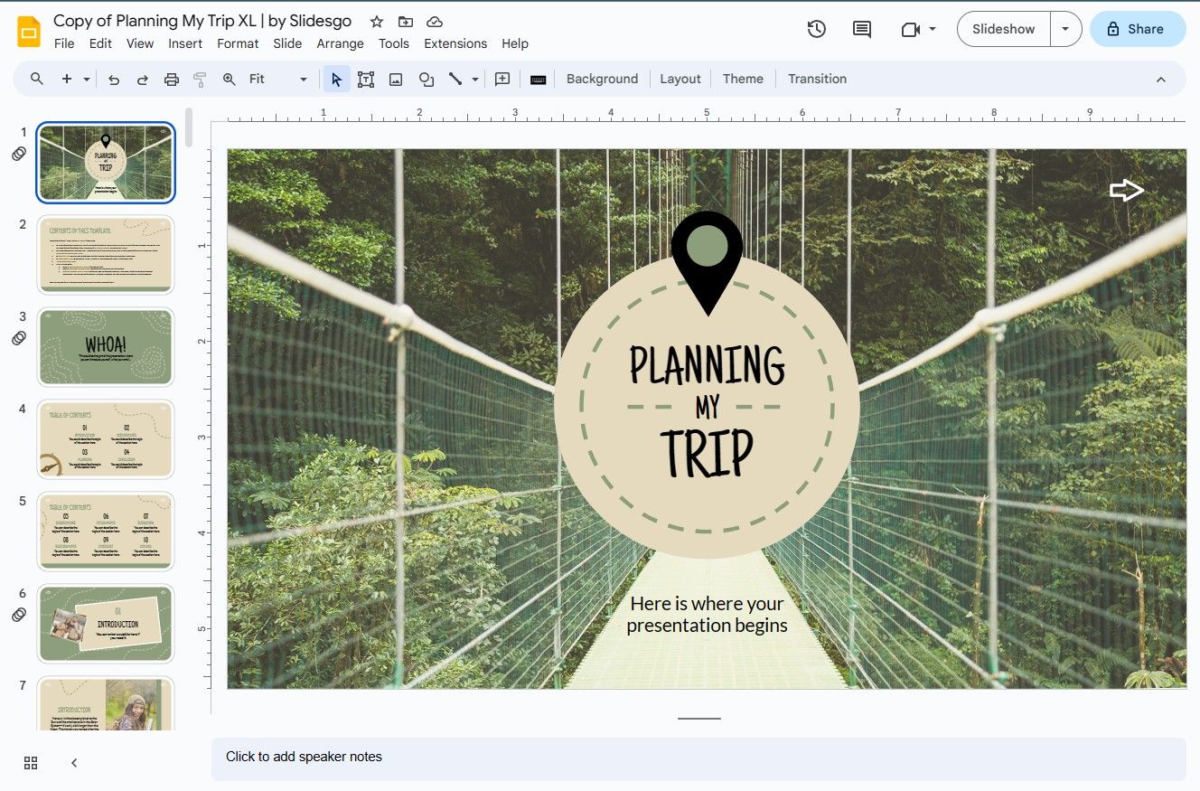Select the text box tool
This screenshot has width=1200, height=791.
[x=366, y=79]
